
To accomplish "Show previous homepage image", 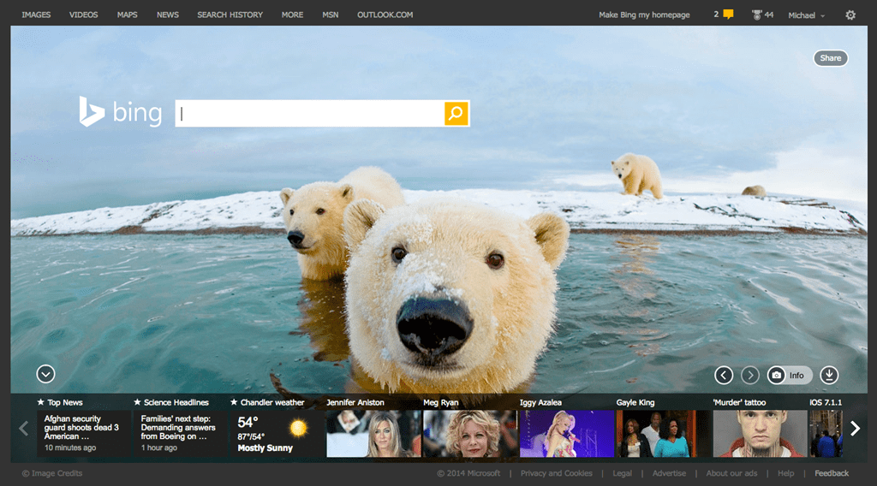I will [x=724, y=375].
